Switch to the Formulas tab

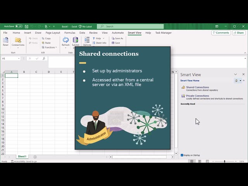click(x=70, y=33)
